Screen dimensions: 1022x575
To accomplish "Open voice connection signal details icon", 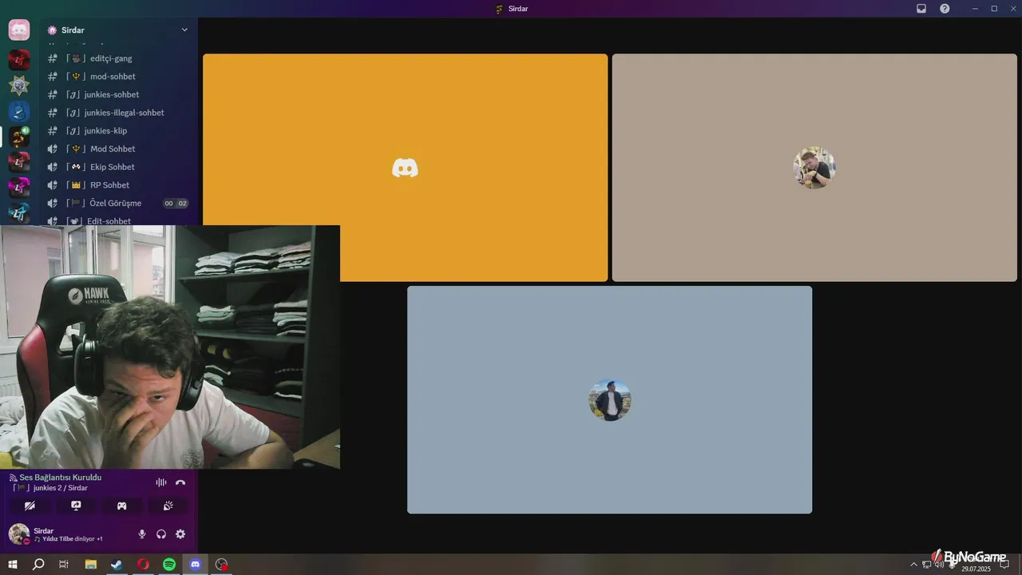I will [x=14, y=478].
